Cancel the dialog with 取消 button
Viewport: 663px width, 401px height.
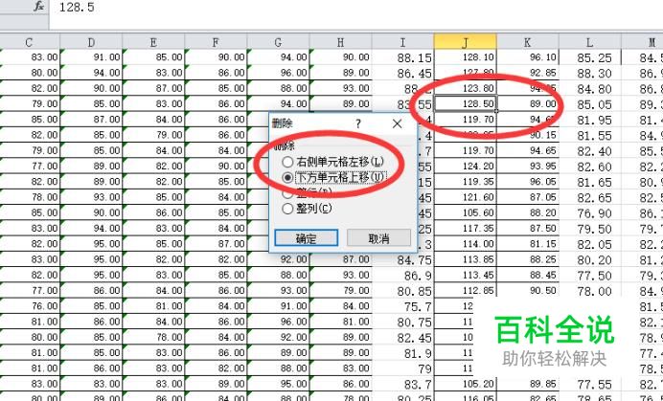click(x=378, y=238)
